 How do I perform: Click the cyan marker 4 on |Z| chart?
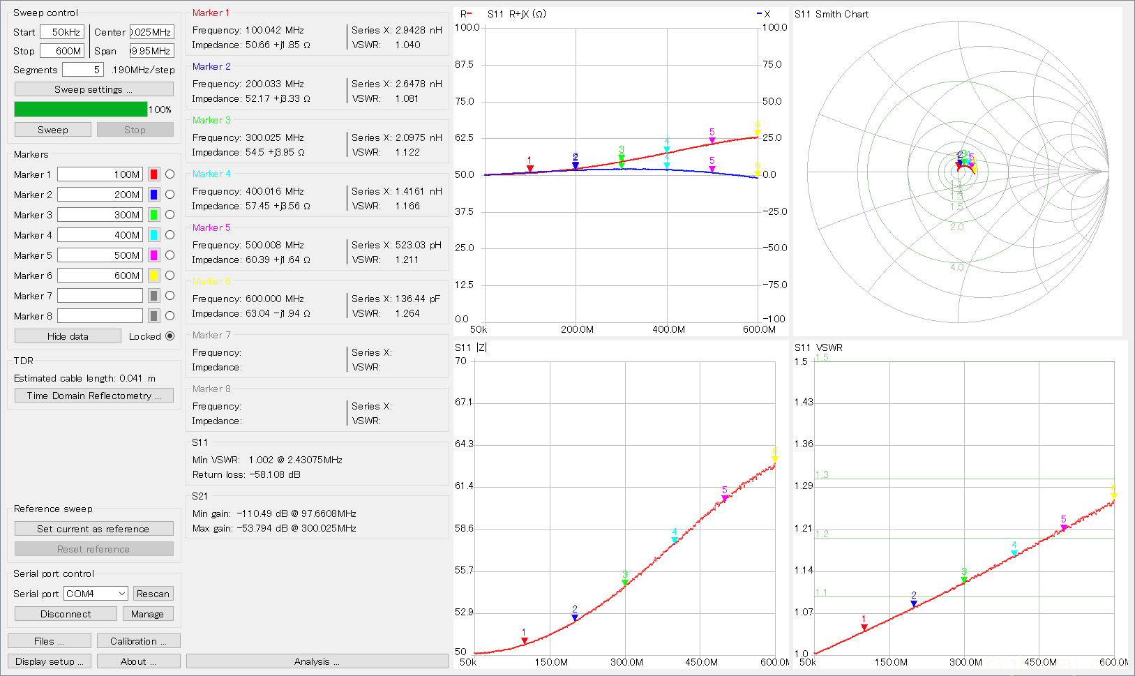[675, 540]
